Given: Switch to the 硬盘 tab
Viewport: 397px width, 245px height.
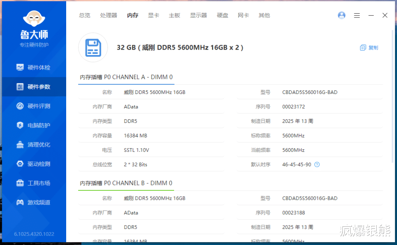Looking at the screenshot, I should 222,15.
